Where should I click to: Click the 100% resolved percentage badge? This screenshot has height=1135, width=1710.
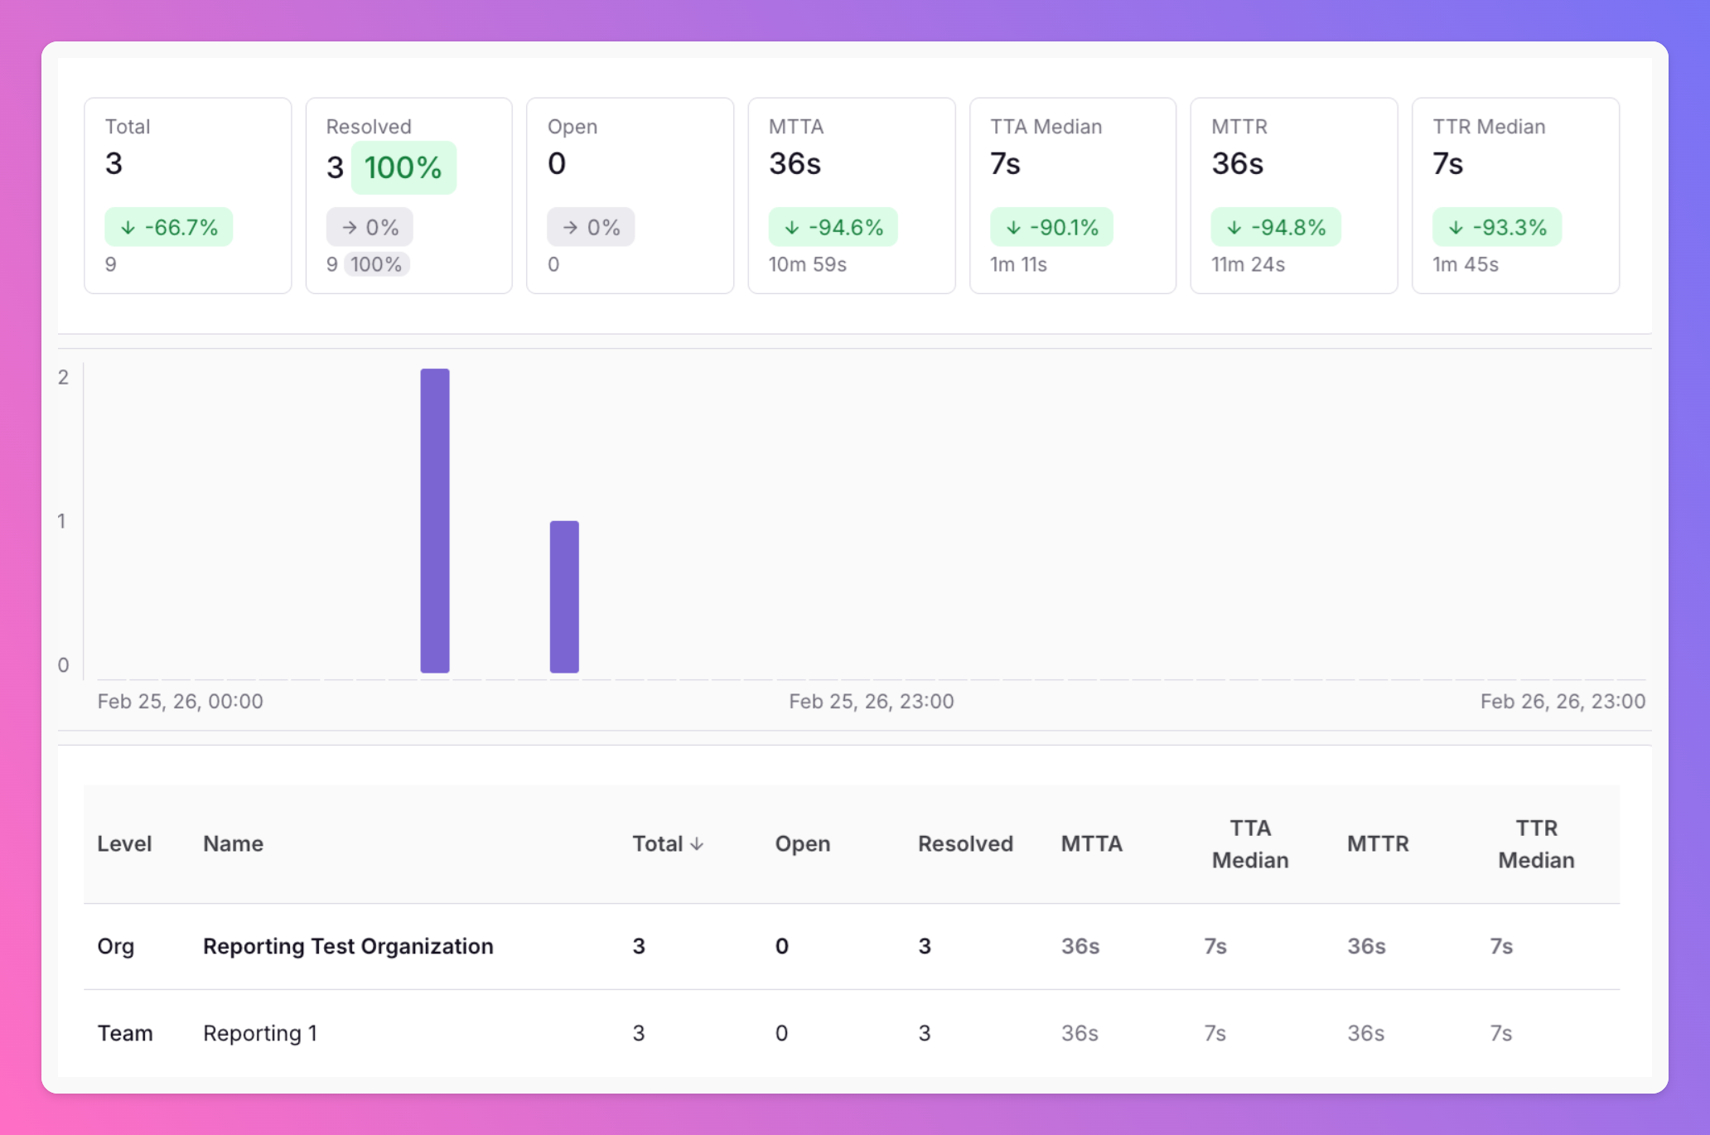point(403,168)
